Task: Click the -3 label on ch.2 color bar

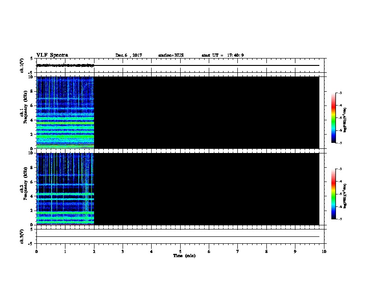Action: pyautogui.click(x=340, y=169)
